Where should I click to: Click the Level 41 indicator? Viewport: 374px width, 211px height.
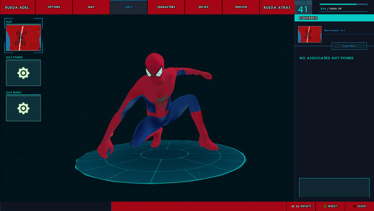[x=303, y=7]
